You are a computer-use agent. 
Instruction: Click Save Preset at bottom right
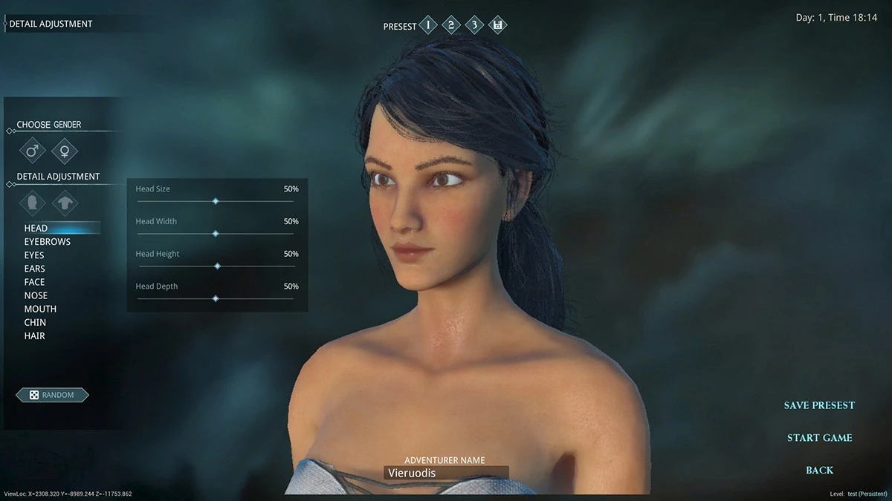(819, 405)
